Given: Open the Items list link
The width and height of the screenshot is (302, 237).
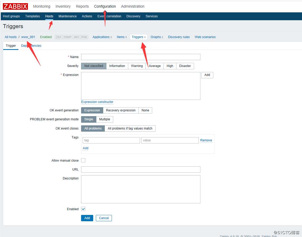Looking at the screenshot, I should pyautogui.click(x=122, y=37).
